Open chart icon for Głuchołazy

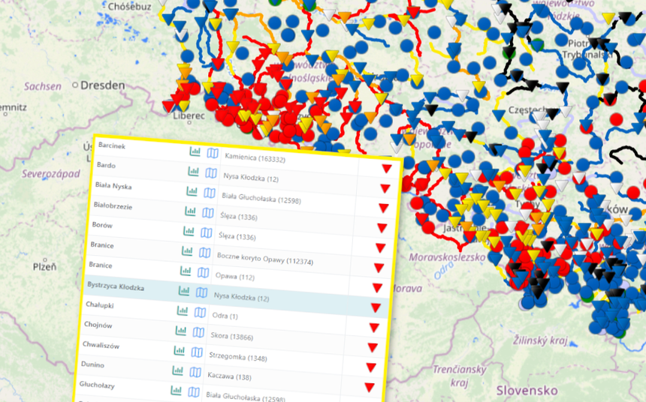(177, 390)
